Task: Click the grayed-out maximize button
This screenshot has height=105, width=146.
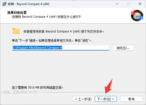Action: tap(128, 4)
